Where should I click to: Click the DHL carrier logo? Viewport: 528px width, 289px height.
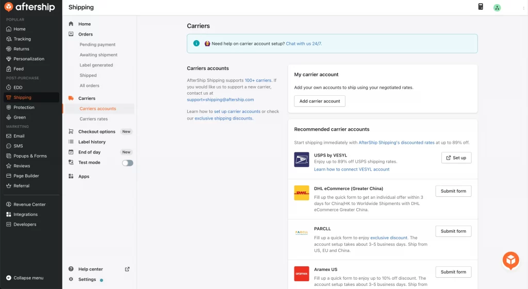pyautogui.click(x=301, y=193)
